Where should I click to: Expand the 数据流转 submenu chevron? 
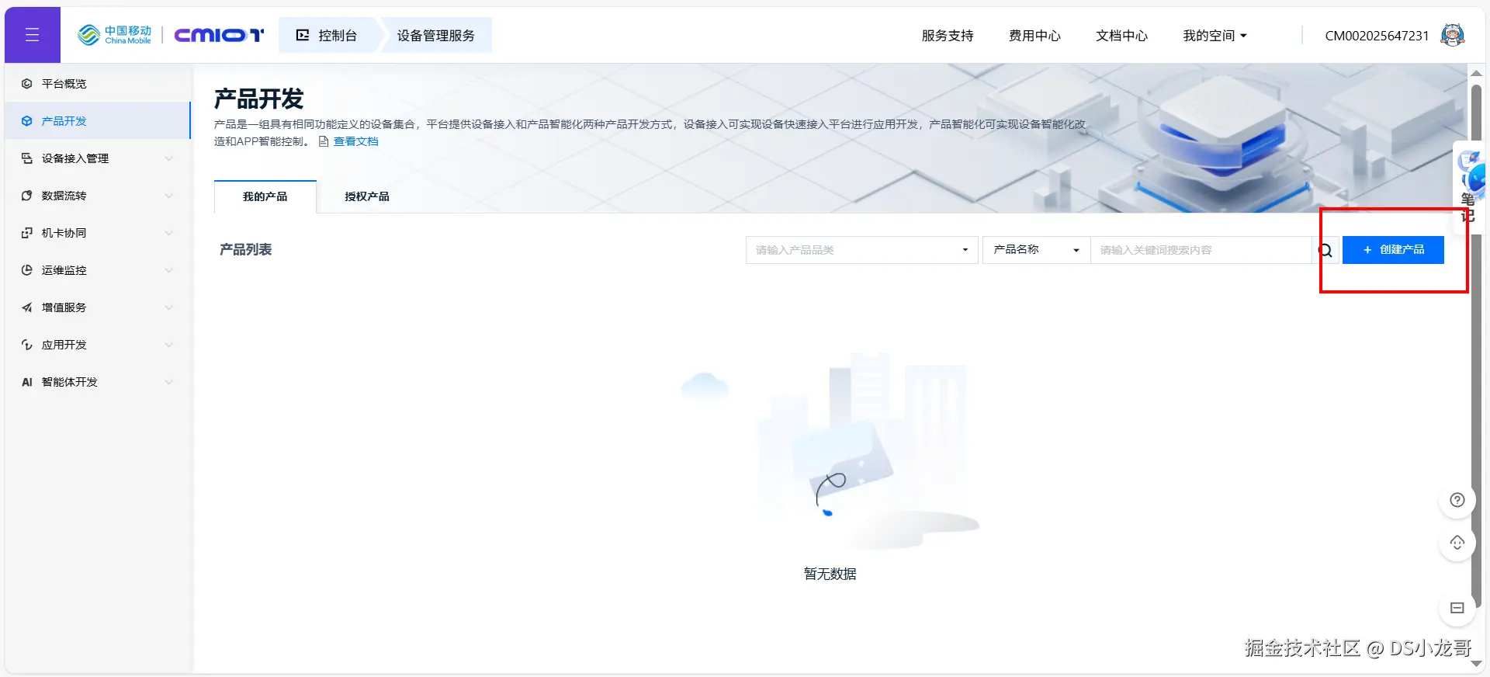(168, 196)
